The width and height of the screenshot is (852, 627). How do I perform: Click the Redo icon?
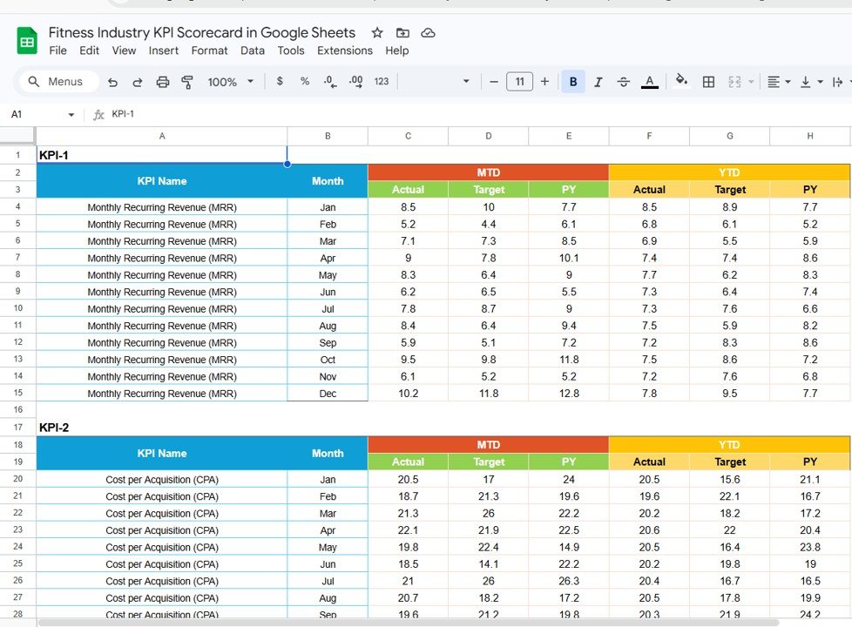(x=137, y=81)
